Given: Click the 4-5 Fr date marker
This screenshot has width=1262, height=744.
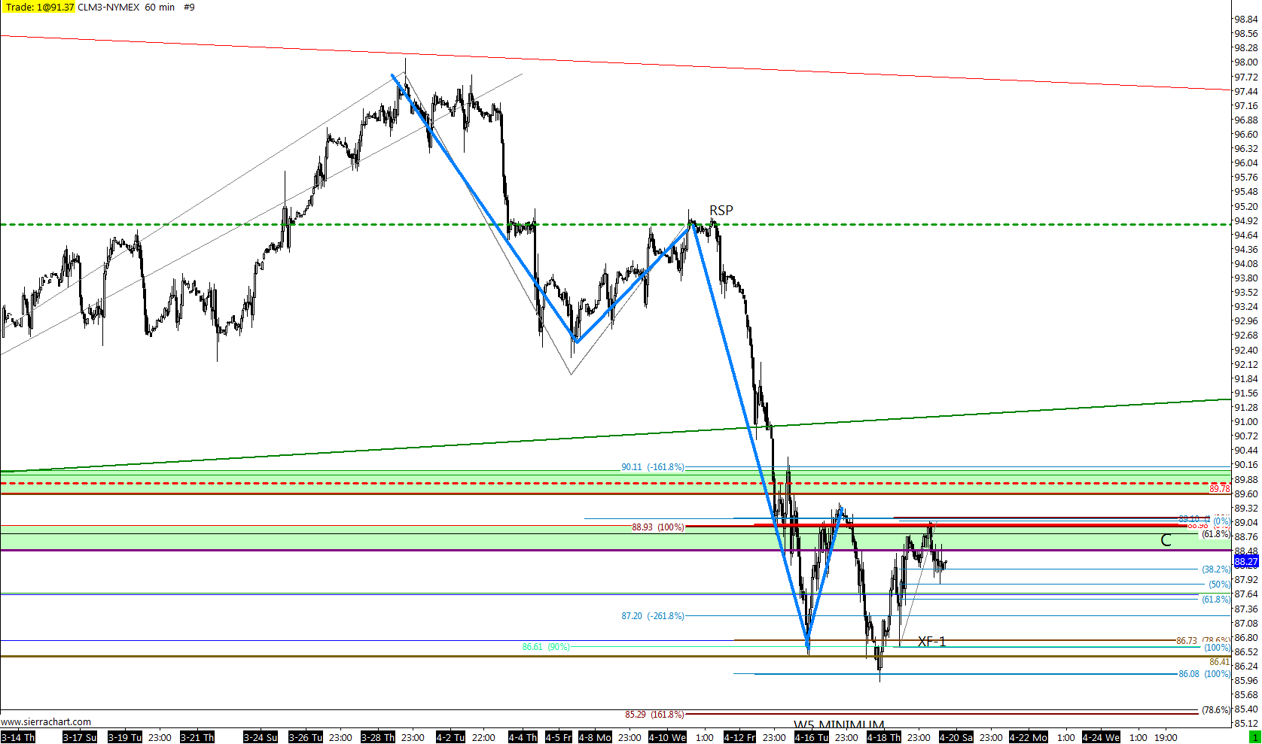Looking at the screenshot, I should pyautogui.click(x=559, y=737).
